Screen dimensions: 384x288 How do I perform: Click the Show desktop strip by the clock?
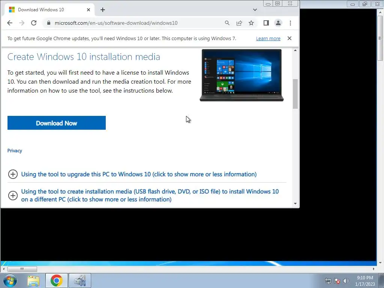coord(381,280)
